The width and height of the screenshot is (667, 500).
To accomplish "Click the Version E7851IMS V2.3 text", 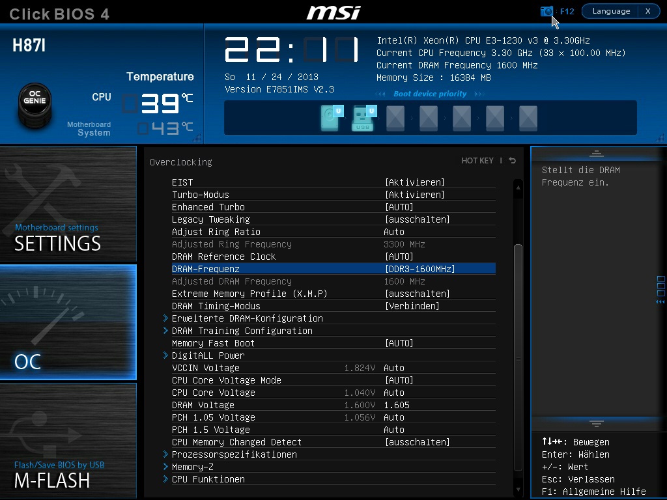I will (279, 89).
